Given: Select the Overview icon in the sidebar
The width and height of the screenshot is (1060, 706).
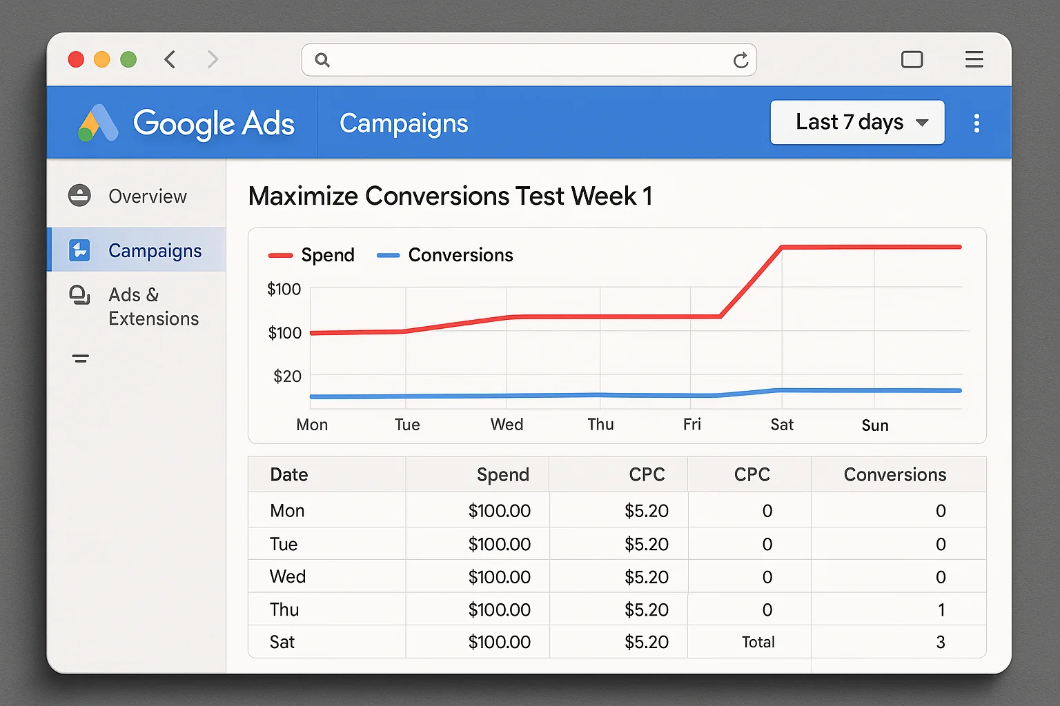Looking at the screenshot, I should (x=79, y=196).
